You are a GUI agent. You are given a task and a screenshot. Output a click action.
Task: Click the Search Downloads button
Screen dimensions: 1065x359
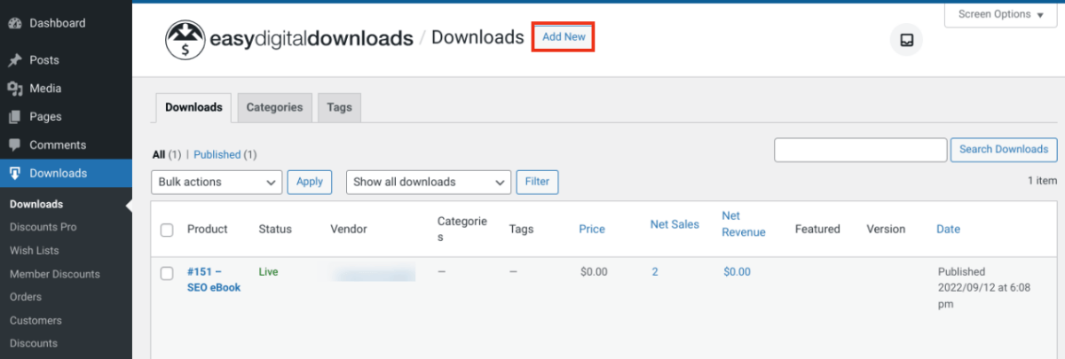click(x=1004, y=150)
